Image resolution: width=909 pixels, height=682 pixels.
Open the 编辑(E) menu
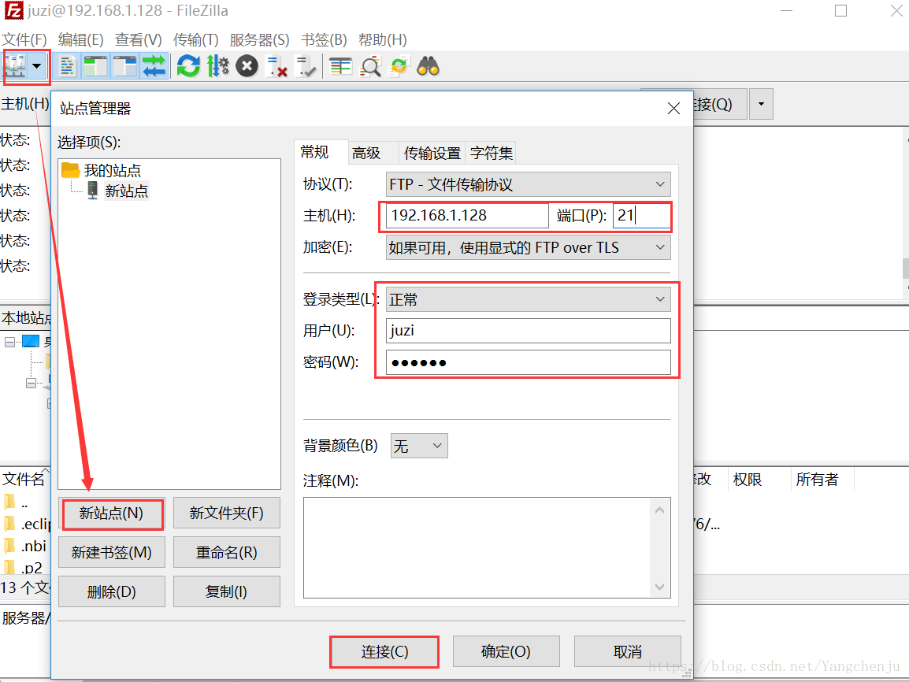click(x=80, y=39)
